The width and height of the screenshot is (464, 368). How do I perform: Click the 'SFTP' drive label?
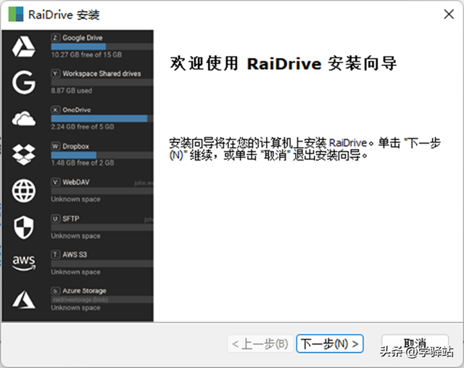(71, 218)
